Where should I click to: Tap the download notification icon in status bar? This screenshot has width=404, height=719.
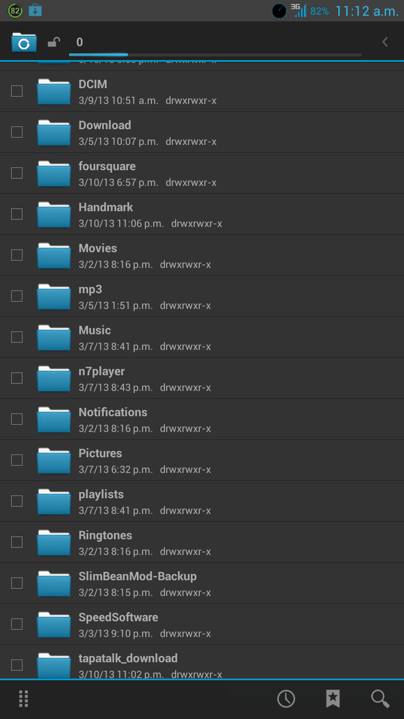coord(35,10)
